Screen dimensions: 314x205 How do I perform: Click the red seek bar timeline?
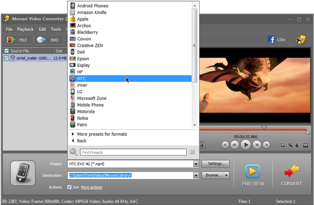tap(253, 129)
